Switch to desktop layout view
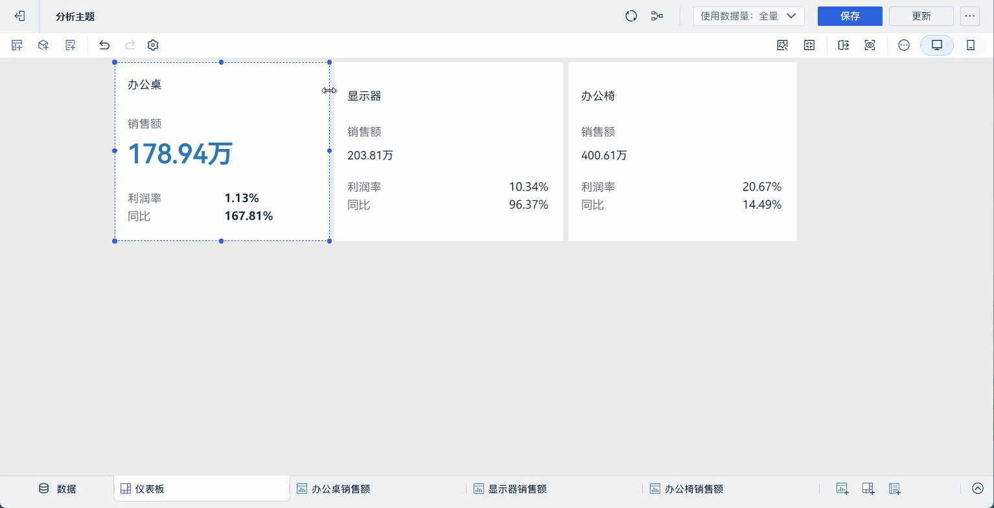This screenshot has width=994, height=508. [937, 45]
